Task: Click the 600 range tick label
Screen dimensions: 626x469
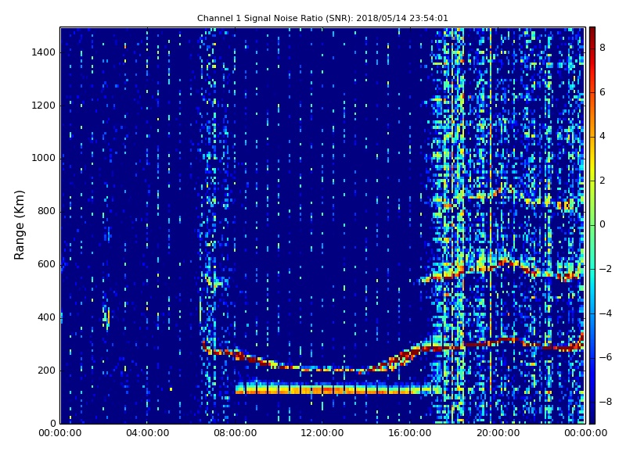Action: [46, 264]
